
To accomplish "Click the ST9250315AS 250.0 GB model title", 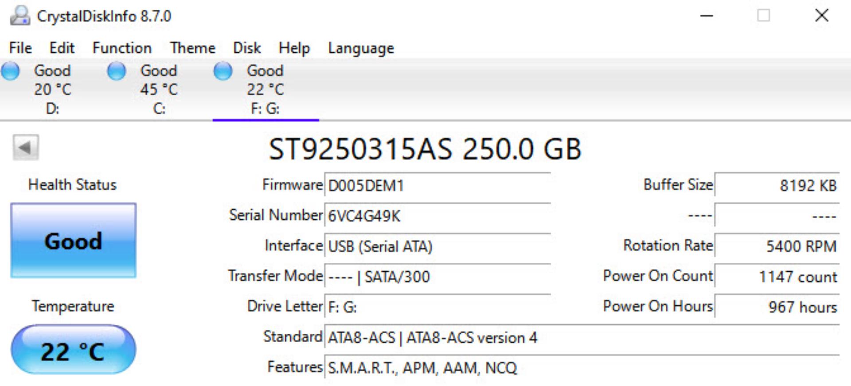I will pyautogui.click(x=425, y=149).
